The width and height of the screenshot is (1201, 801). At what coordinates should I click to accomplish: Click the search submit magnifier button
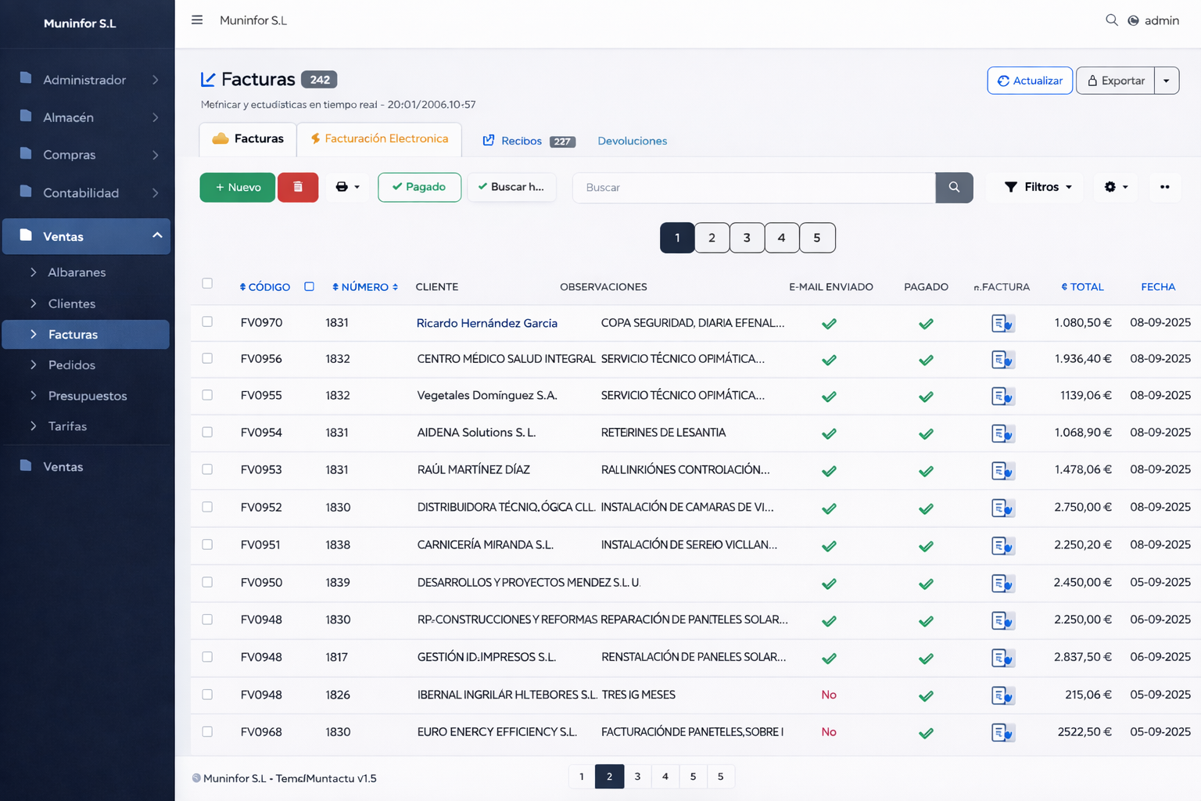coord(954,187)
